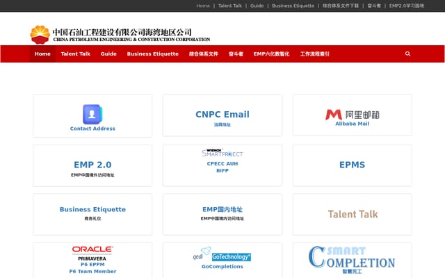Viewport: 445px width, 278px height.
Task: Open Guide in the red navigation bar
Action: tap(108, 54)
